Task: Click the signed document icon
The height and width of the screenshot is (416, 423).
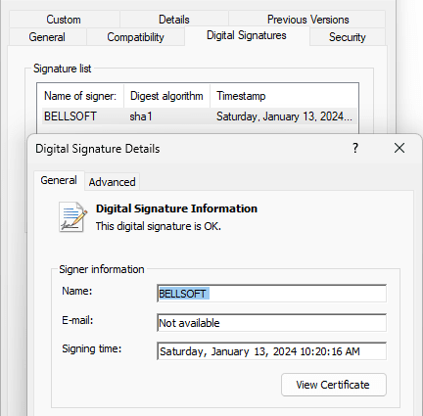Action: click(72, 217)
